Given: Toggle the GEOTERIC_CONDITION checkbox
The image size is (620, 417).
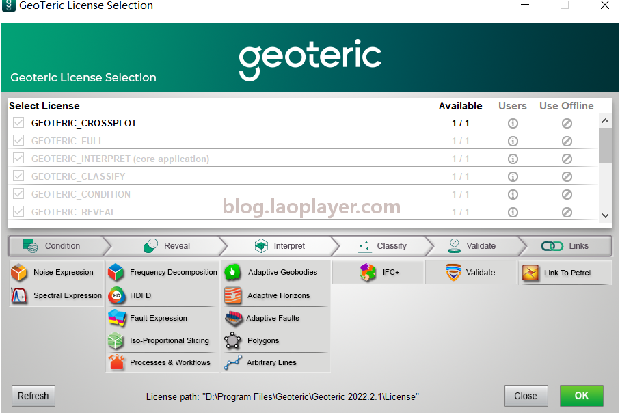Looking at the screenshot, I should [18, 193].
